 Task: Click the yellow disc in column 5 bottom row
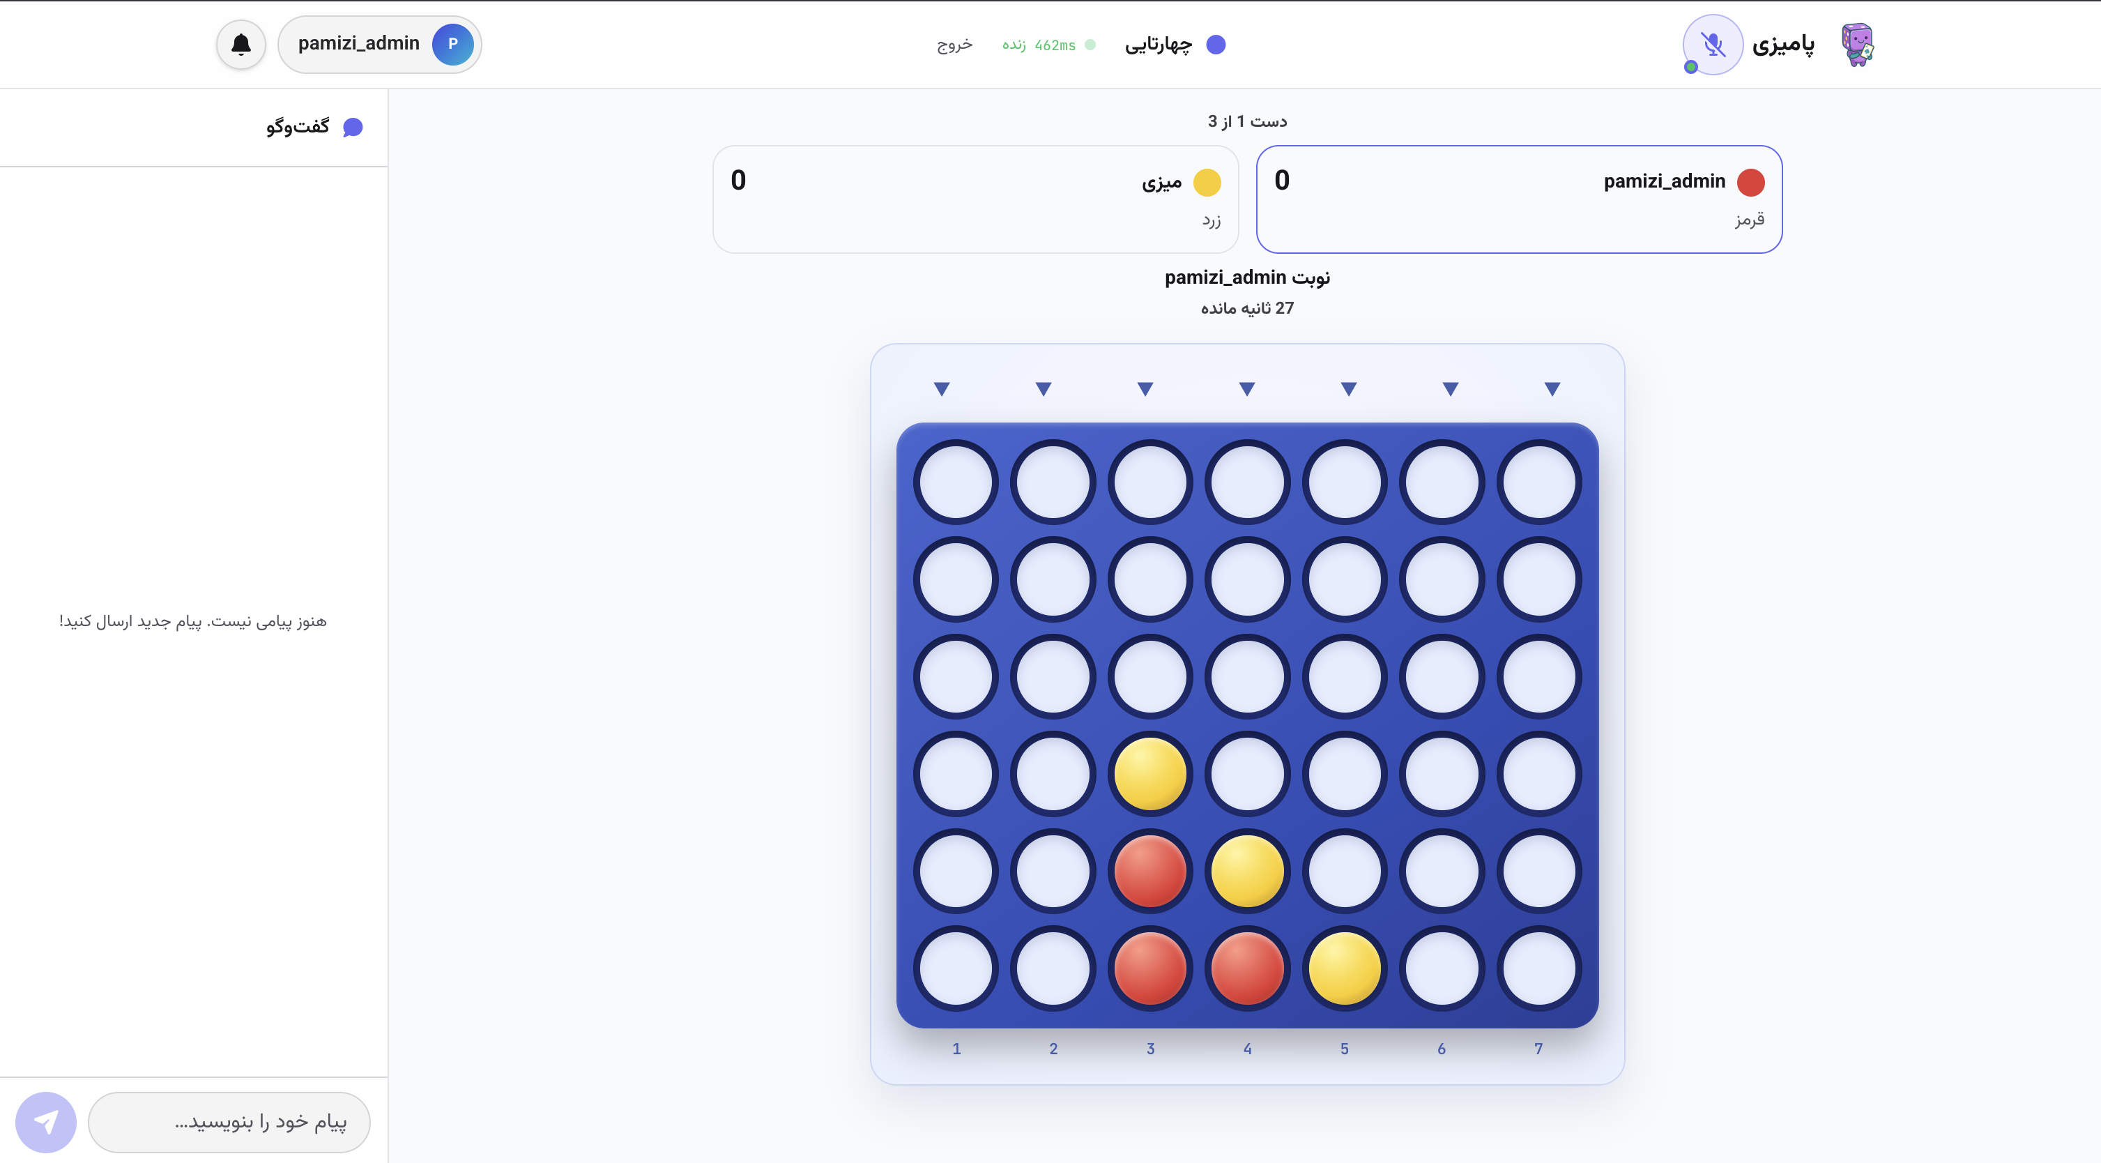tap(1345, 968)
